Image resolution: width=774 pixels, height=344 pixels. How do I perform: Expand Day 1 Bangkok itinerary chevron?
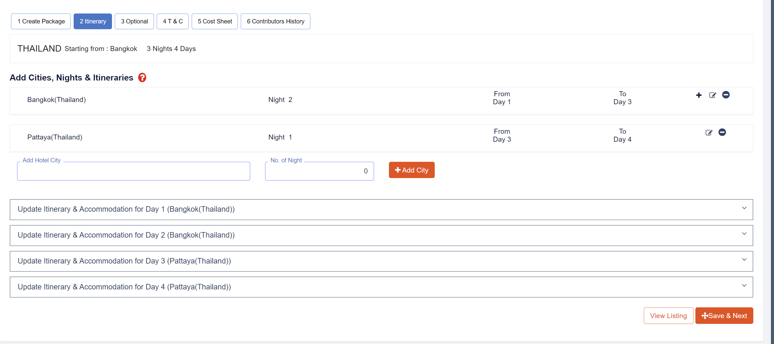[744, 208]
